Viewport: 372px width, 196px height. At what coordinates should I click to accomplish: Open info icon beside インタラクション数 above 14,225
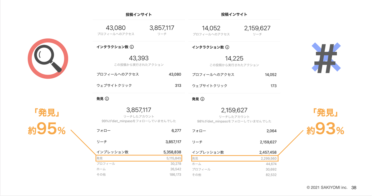227,47
